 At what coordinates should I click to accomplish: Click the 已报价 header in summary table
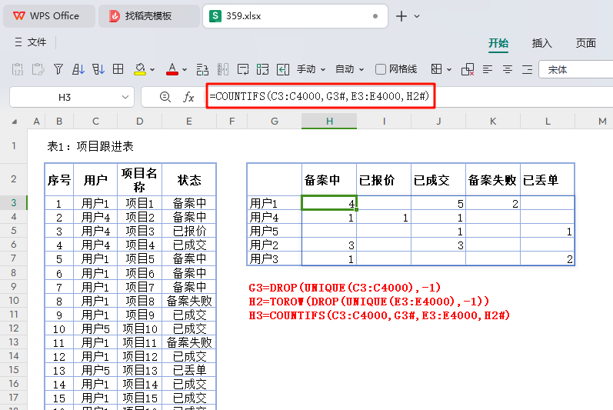click(384, 180)
